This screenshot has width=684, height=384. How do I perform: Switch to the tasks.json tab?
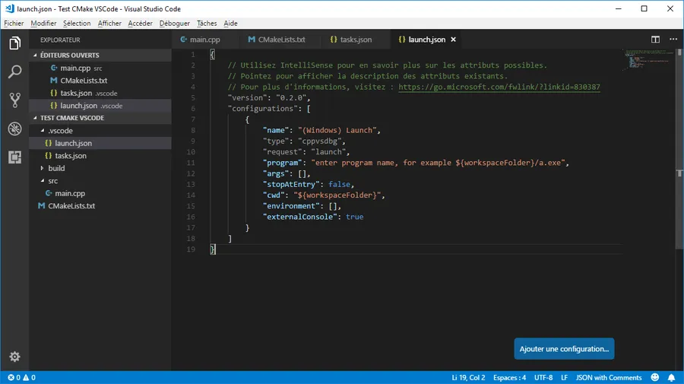[356, 40]
